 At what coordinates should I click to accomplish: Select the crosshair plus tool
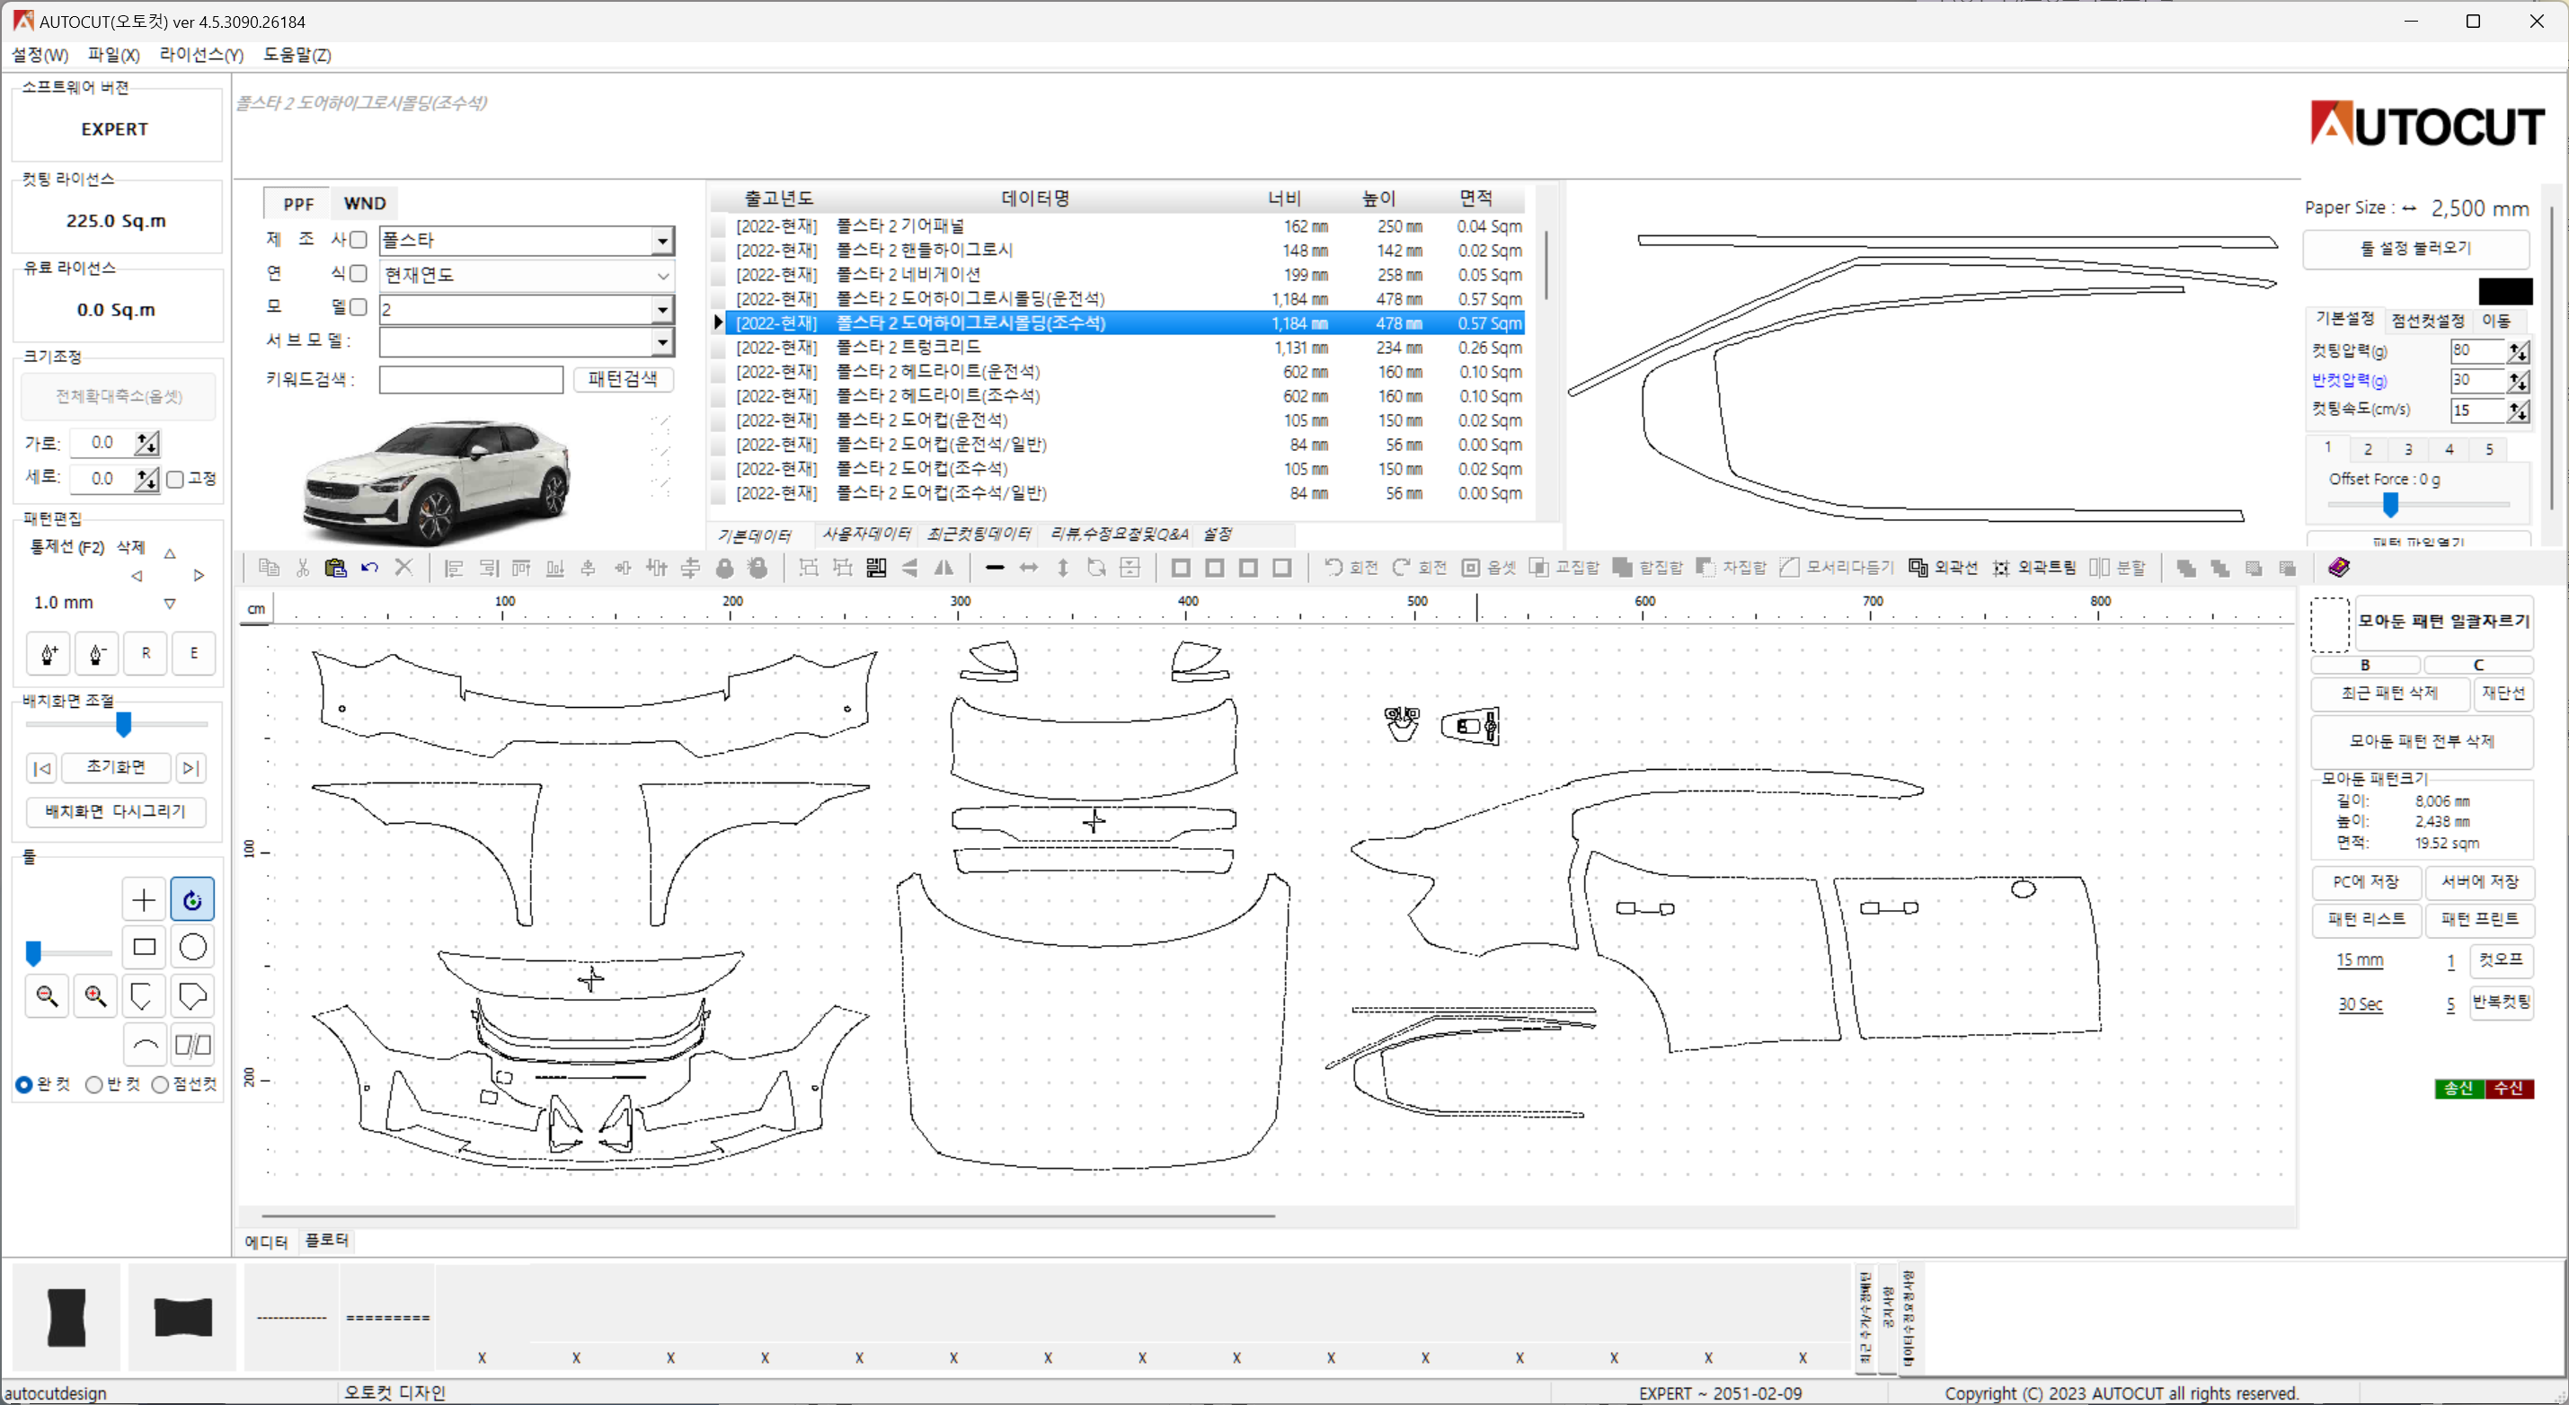[144, 900]
